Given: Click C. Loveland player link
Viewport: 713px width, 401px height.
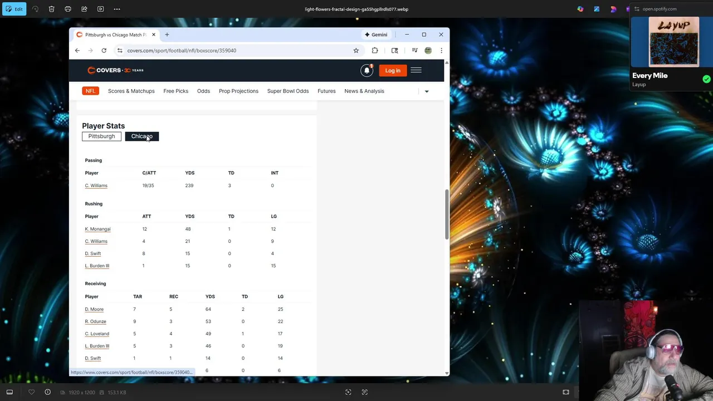Looking at the screenshot, I should (97, 334).
